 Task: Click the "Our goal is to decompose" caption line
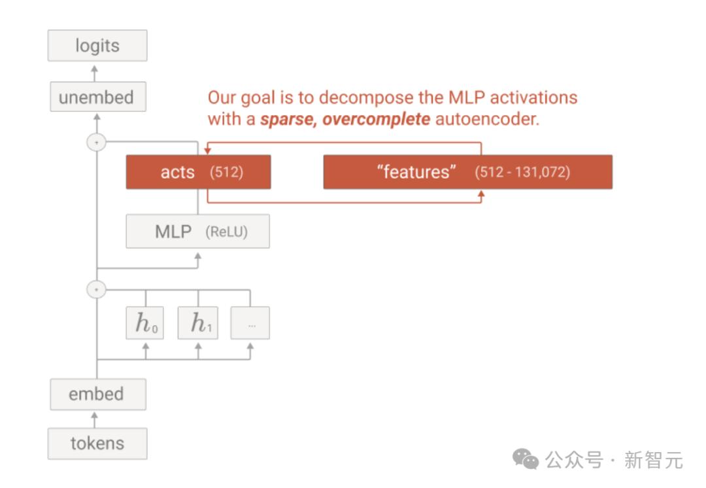tap(392, 98)
